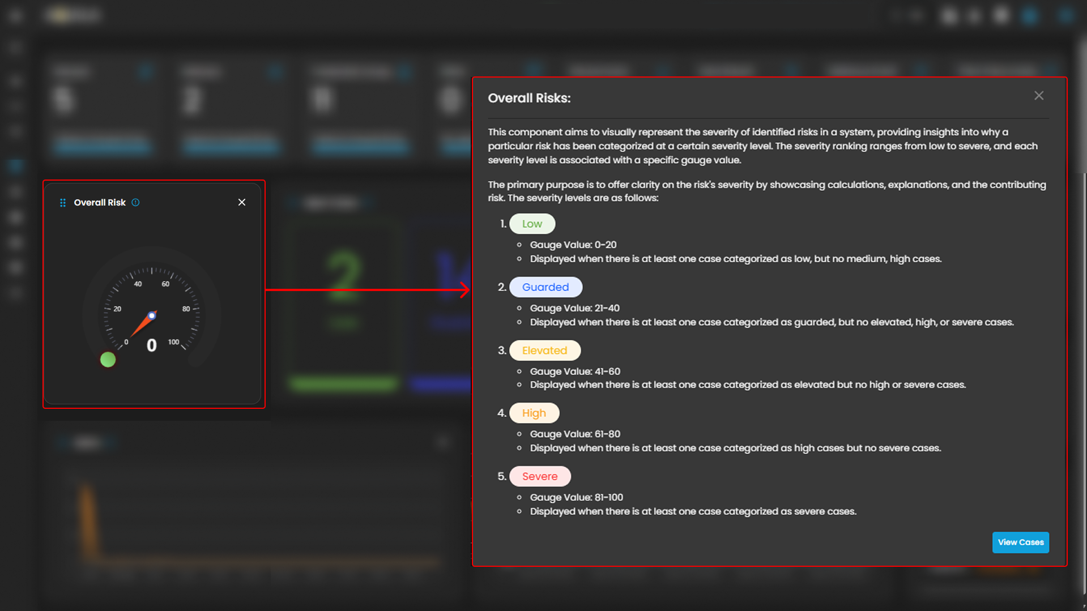The image size is (1087, 611).
Task: Click the gauge needle's center pivot
Action: [x=152, y=315]
